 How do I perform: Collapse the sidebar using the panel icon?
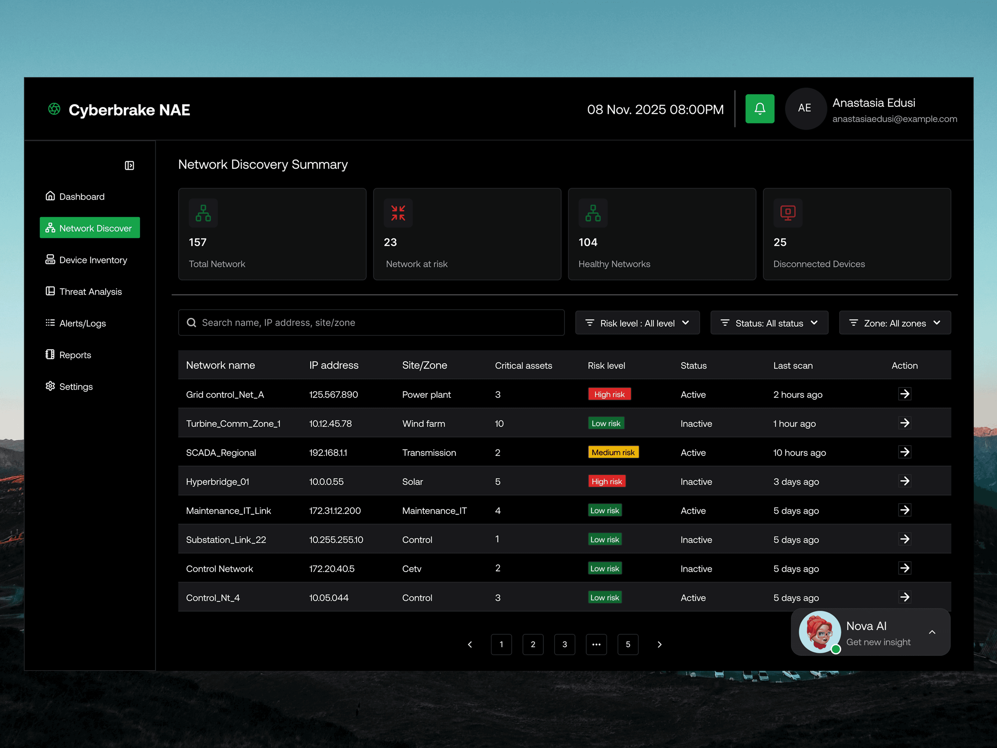pos(129,166)
